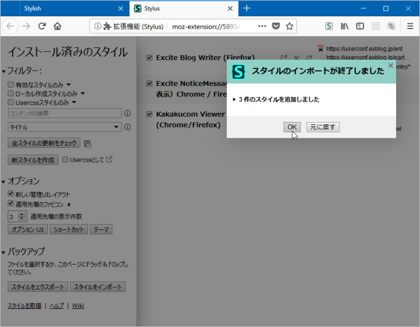Click the スタイルをエクスポート button

point(38,287)
